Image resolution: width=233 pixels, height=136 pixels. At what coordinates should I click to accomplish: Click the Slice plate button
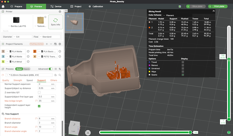[197, 6]
